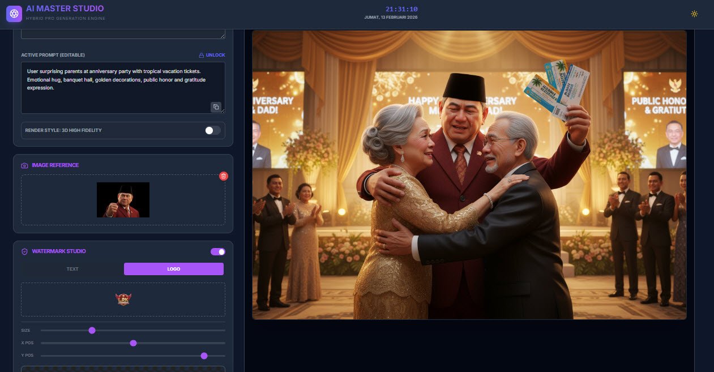Click the HYBRID PRO GENERATION ENGINE subtitle
The width and height of the screenshot is (714, 372).
66,19
